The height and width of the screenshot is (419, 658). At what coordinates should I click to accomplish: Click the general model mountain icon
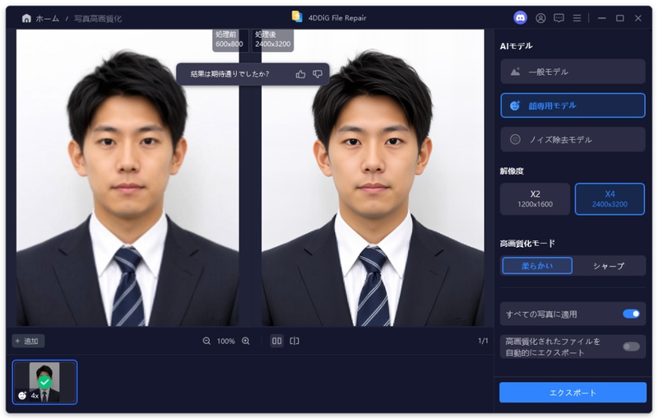pos(516,72)
